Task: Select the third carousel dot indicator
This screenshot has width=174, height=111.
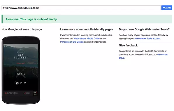Action: (x=25, y=83)
